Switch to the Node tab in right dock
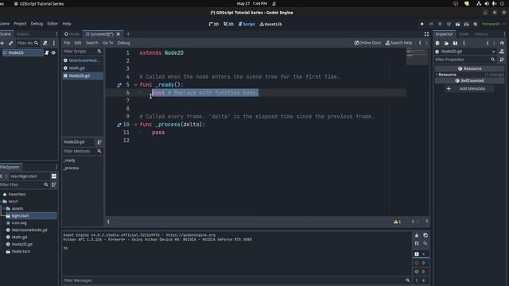 (x=464, y=34)
